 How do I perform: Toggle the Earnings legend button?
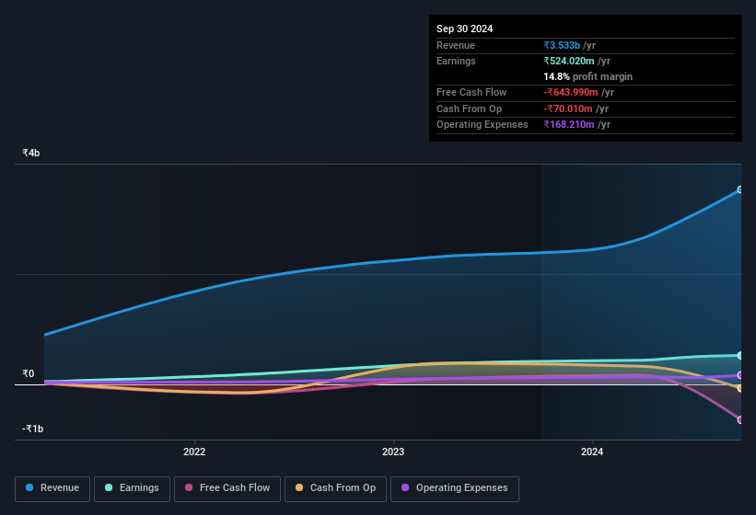pos(132,488)
